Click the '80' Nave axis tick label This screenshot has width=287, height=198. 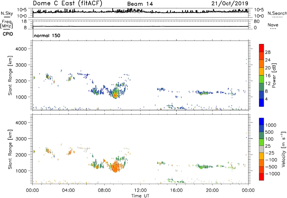pos(257,21)
